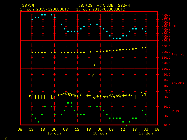Image resolution: width=187 pixels, height=140 pixels.
Task: Click the lone wind arrow at 20 m/s
Action: (93, 75)
